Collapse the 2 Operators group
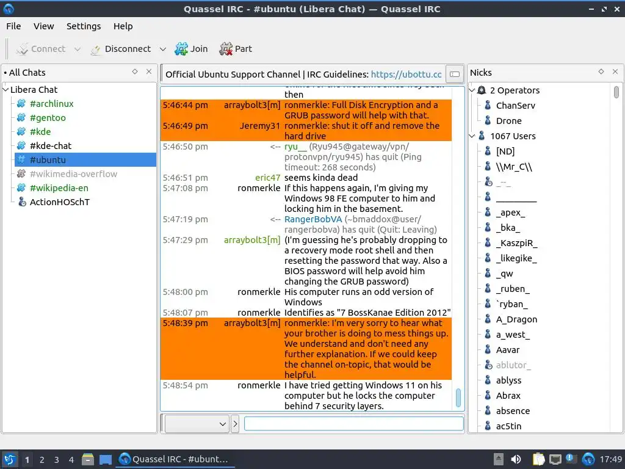625x469 pixels. click(472, 90)
